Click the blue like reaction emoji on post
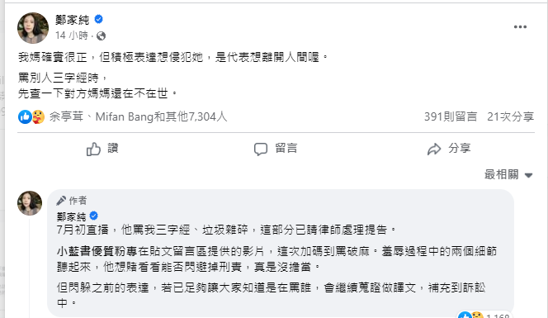 click(25, 116)
